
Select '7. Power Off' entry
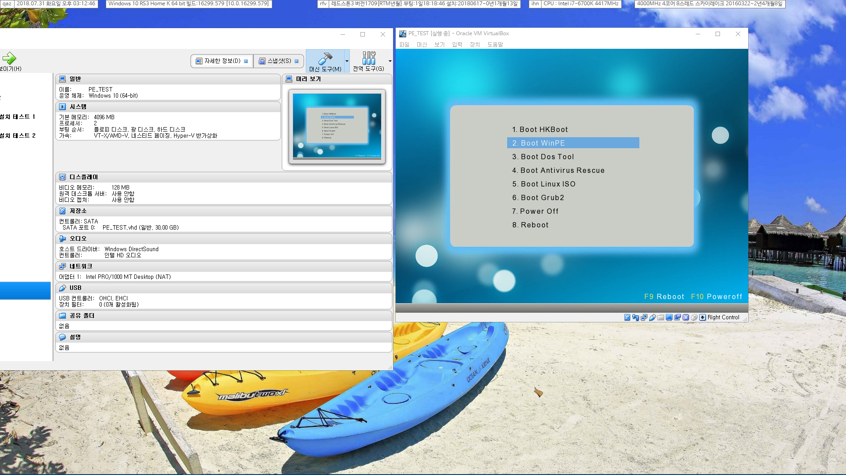pyautogui.click(x=535, y=211)
